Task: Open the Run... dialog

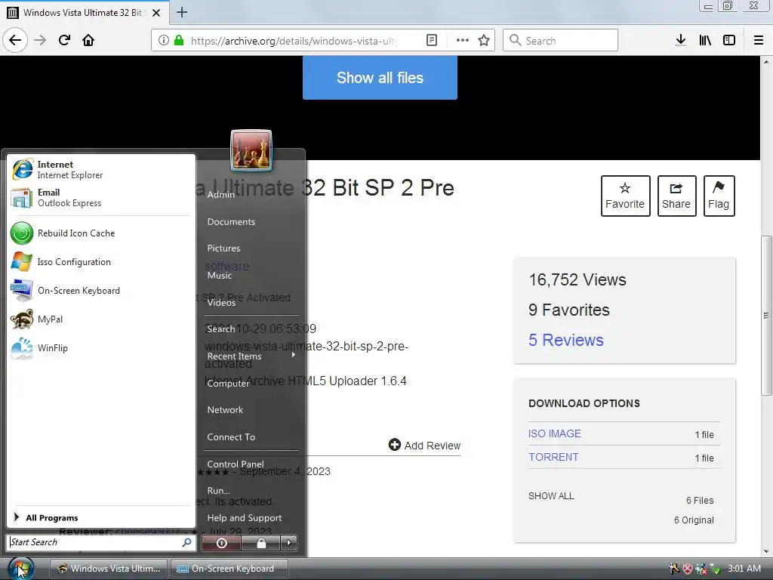Action: click(218, 491)
